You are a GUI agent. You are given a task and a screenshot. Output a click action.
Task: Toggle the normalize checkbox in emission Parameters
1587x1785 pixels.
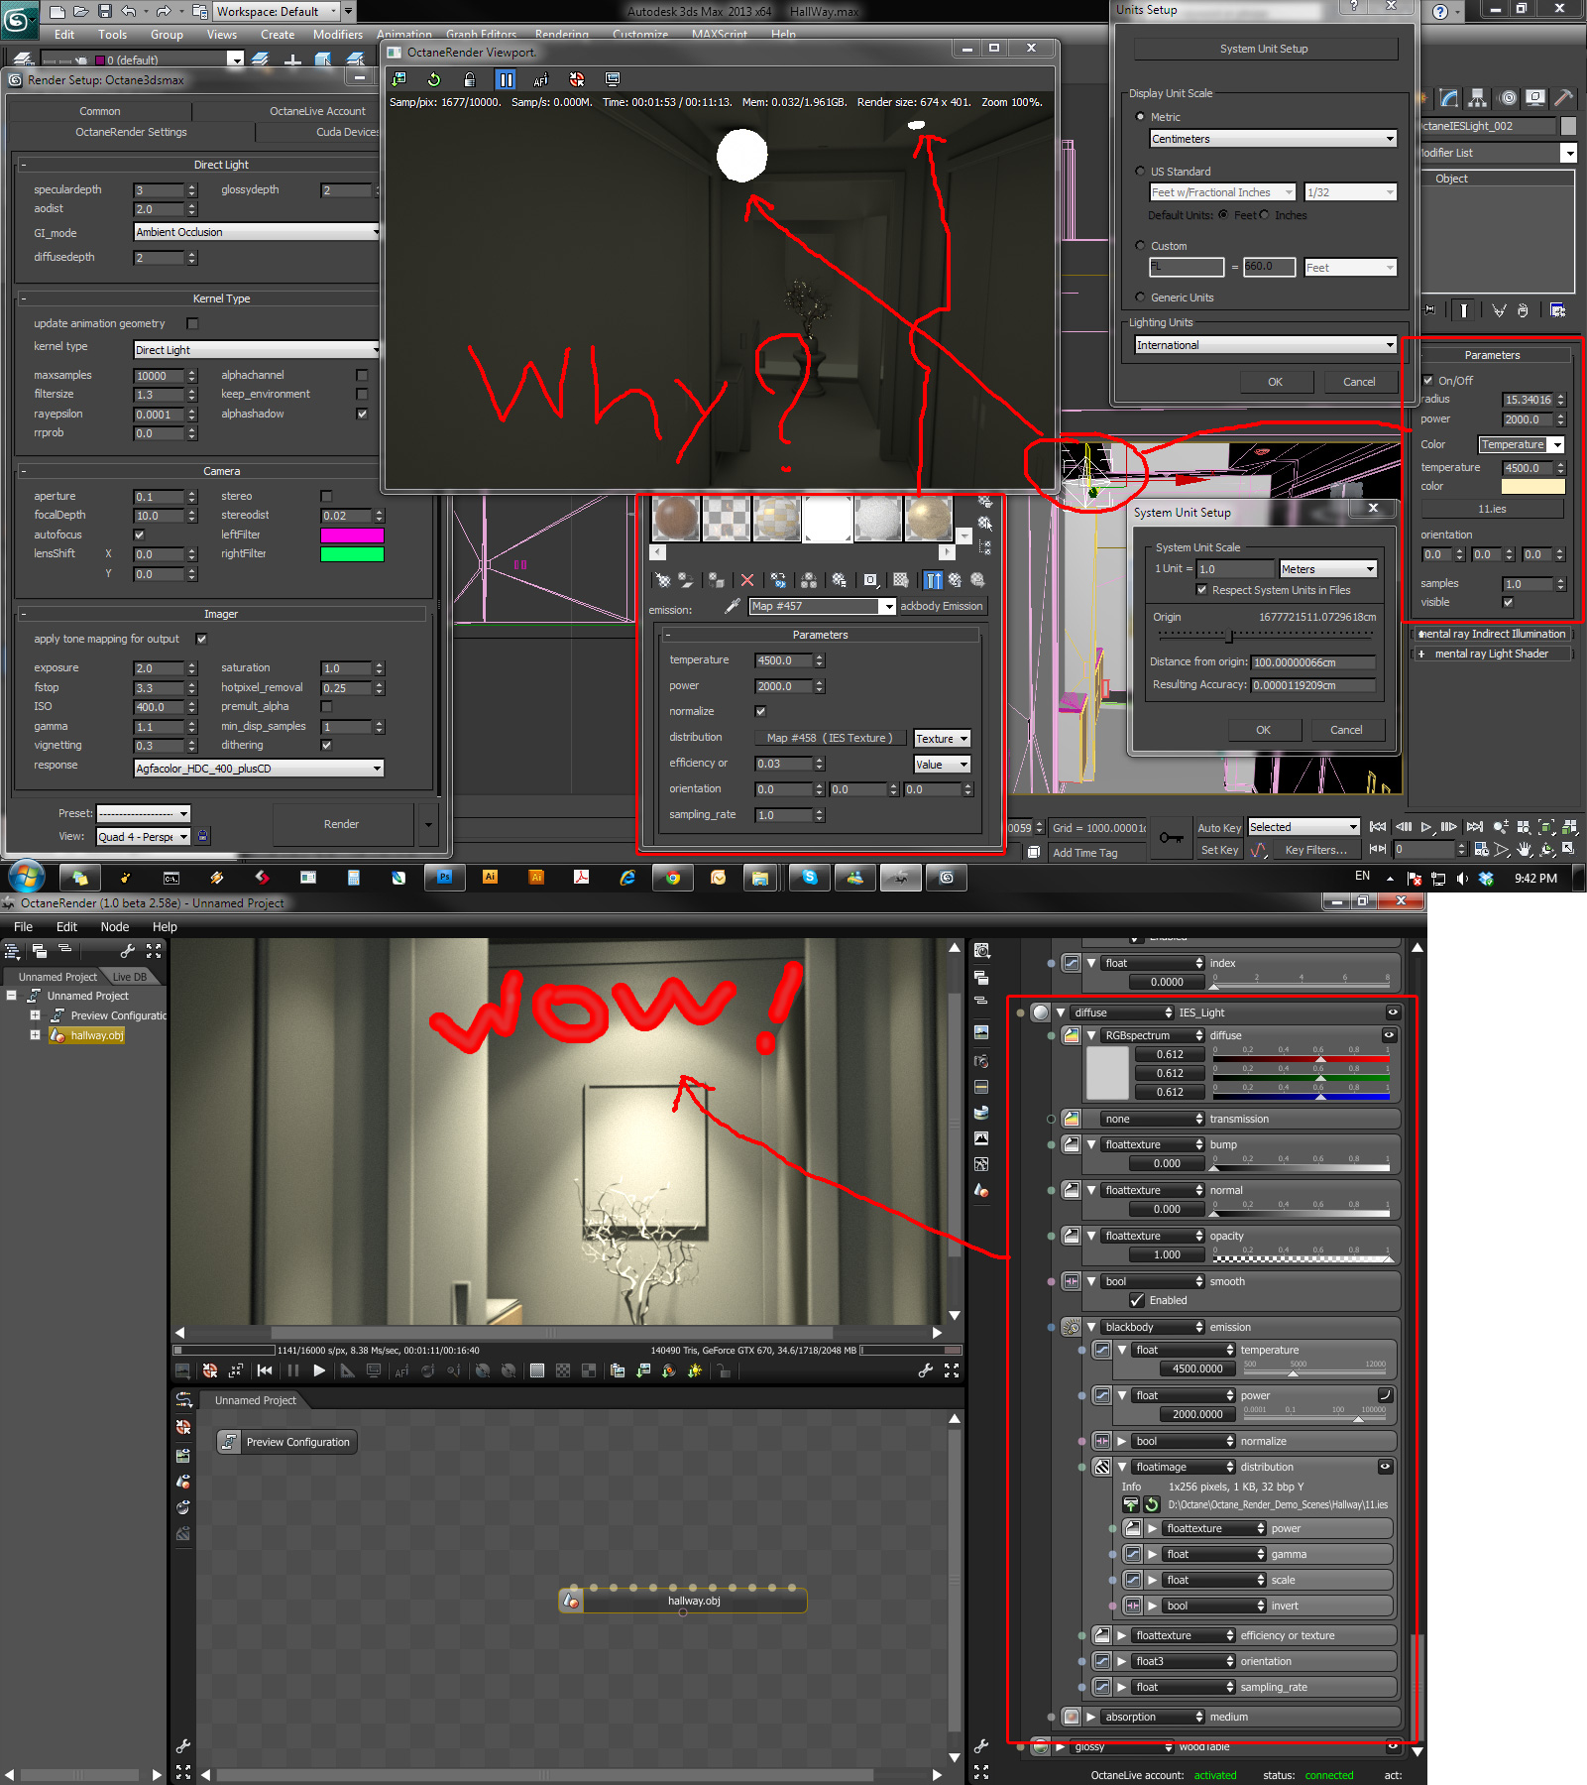[760, 711]
